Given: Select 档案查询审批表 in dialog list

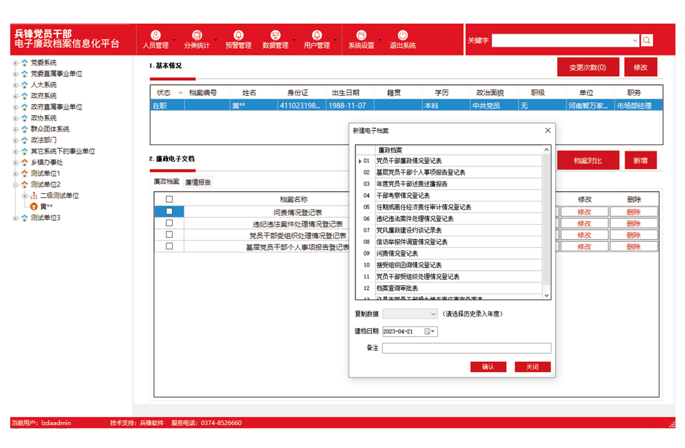Looking at the screenshot, I should click(458, 288).
